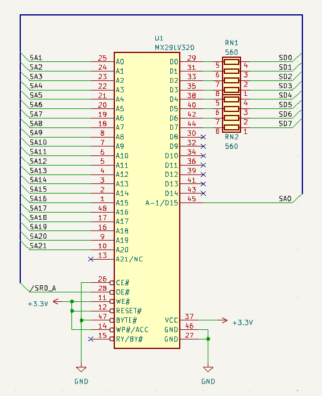The width and height of the screenshot is (322, 396).
Task: Select the SA16 net label
Action: click(x=38, y=199)
